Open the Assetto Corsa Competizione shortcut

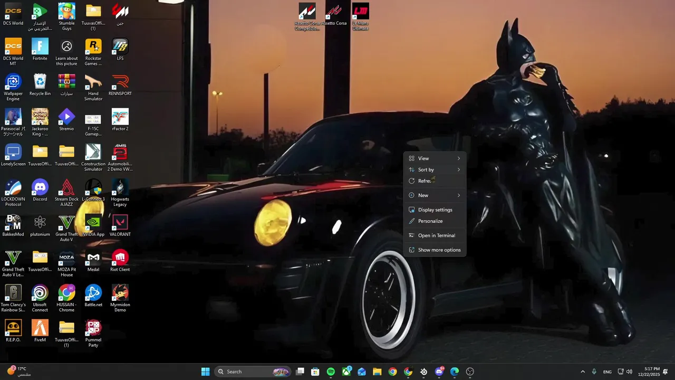point(307,16)
